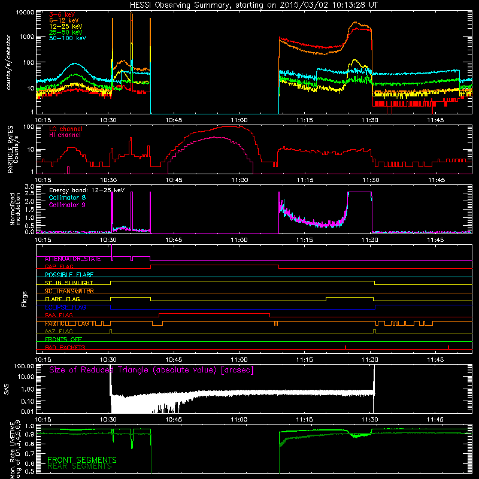The height and width of the screenshot is (479, 479).
Task: Select the 50-100 keV legend label
Action: [x=68, y=38]
